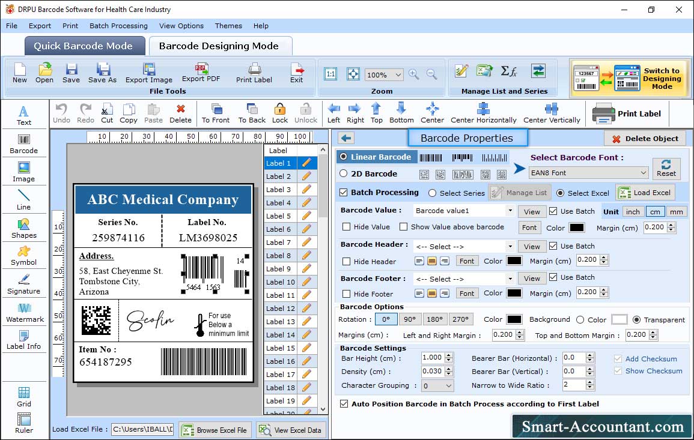Open Label Info panel

tap(24, 340)
